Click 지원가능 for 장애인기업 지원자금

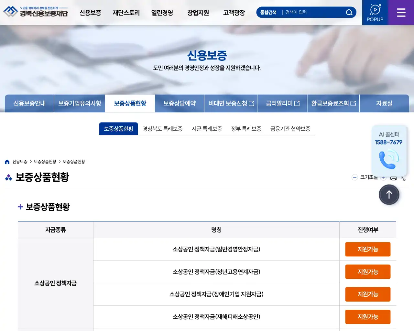(368, 294)
